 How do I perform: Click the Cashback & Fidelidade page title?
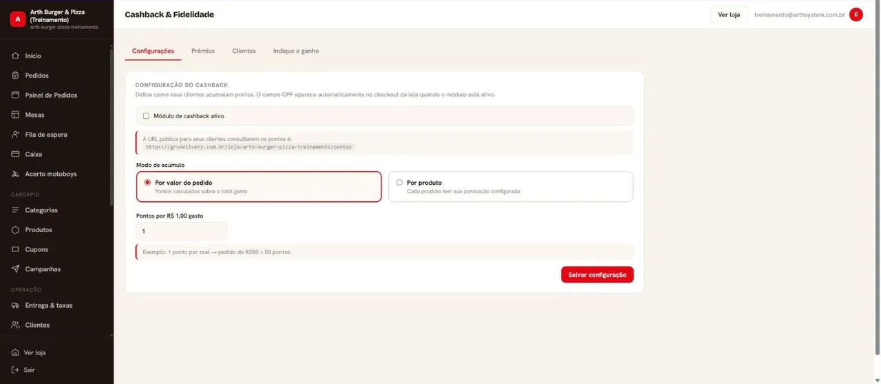(169, 14)
